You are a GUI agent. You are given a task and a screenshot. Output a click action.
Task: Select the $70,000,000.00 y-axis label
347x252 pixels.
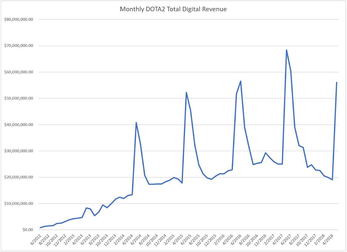pyautogui.click(x=19, y=46)
